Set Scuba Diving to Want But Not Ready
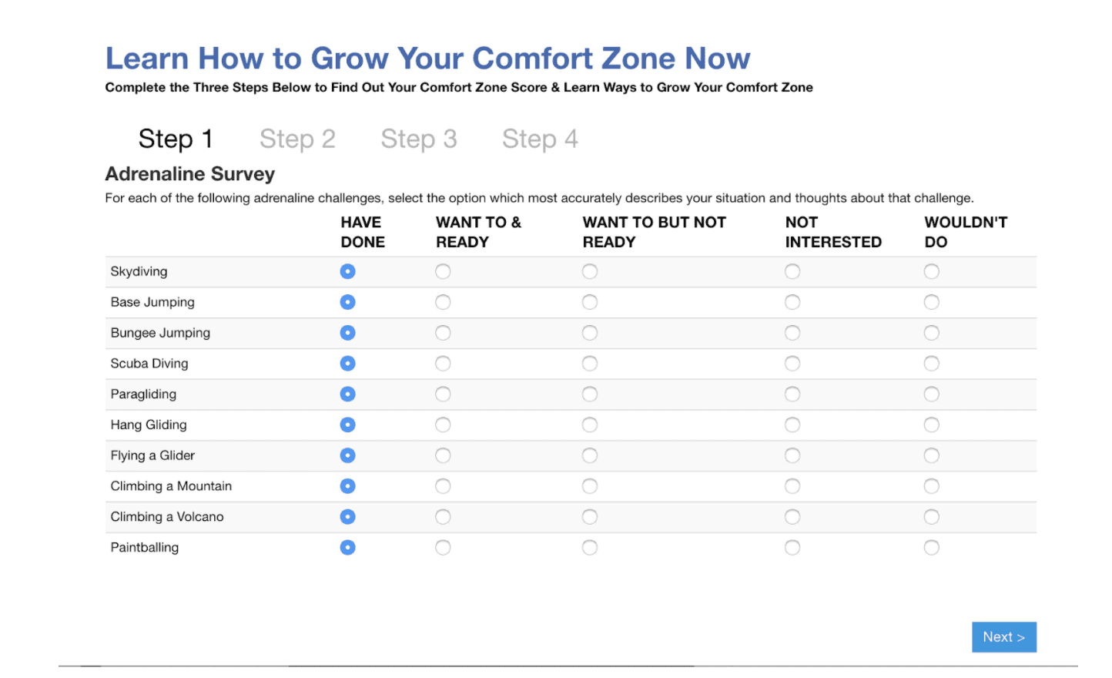 [590, 364]
